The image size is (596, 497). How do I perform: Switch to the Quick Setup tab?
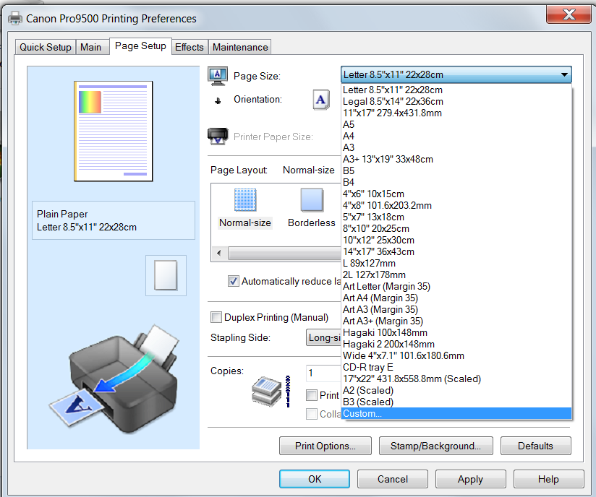46,47
